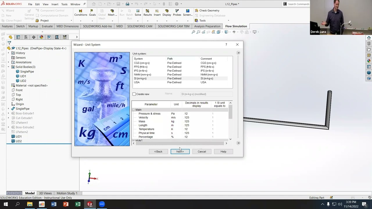The width and height of the screenshot is (372, 209).
Task: Click the Print icon in title toolbar
Action: pos(127,4)
